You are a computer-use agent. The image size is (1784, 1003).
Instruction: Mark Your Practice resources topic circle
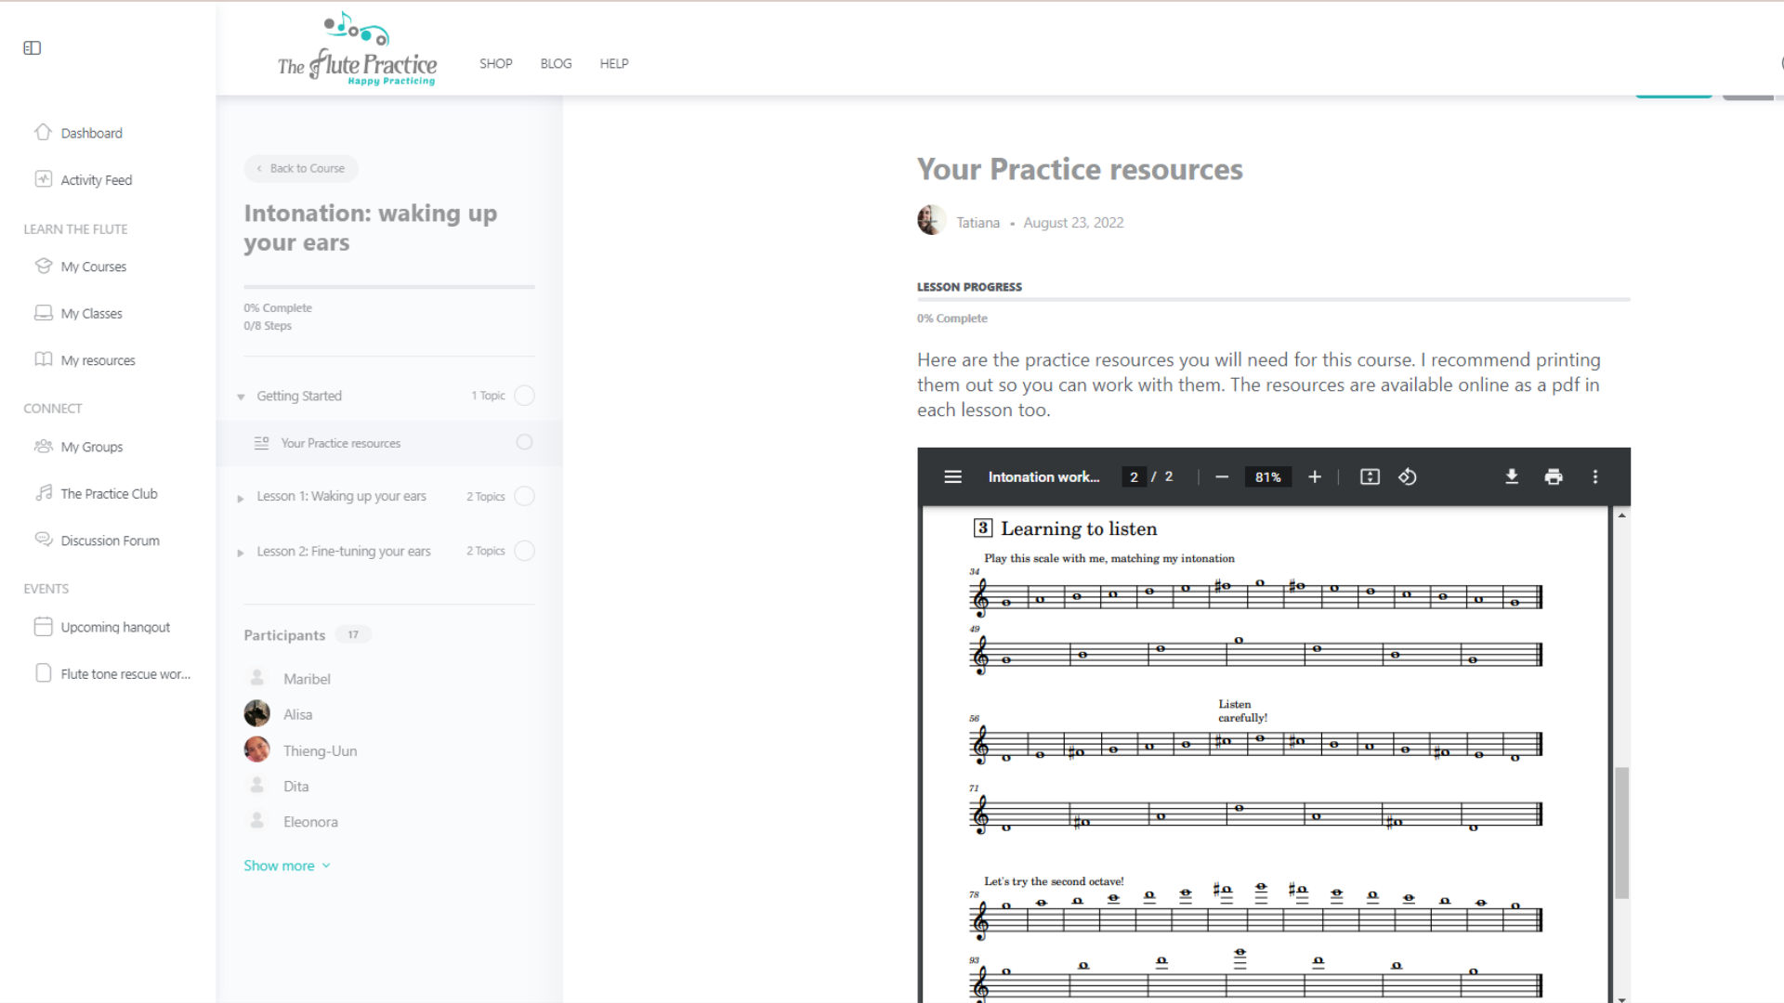(524, 443)
